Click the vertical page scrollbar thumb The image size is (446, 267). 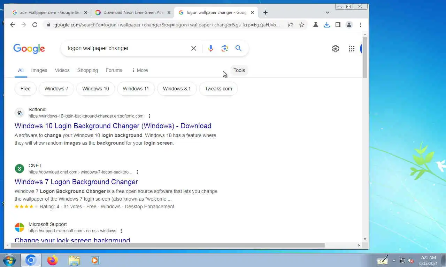pyautogui.click(x=365, y=57)
